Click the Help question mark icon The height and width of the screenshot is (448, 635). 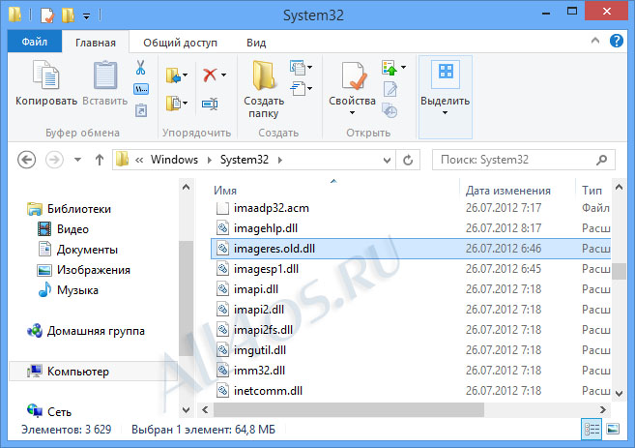617,41
